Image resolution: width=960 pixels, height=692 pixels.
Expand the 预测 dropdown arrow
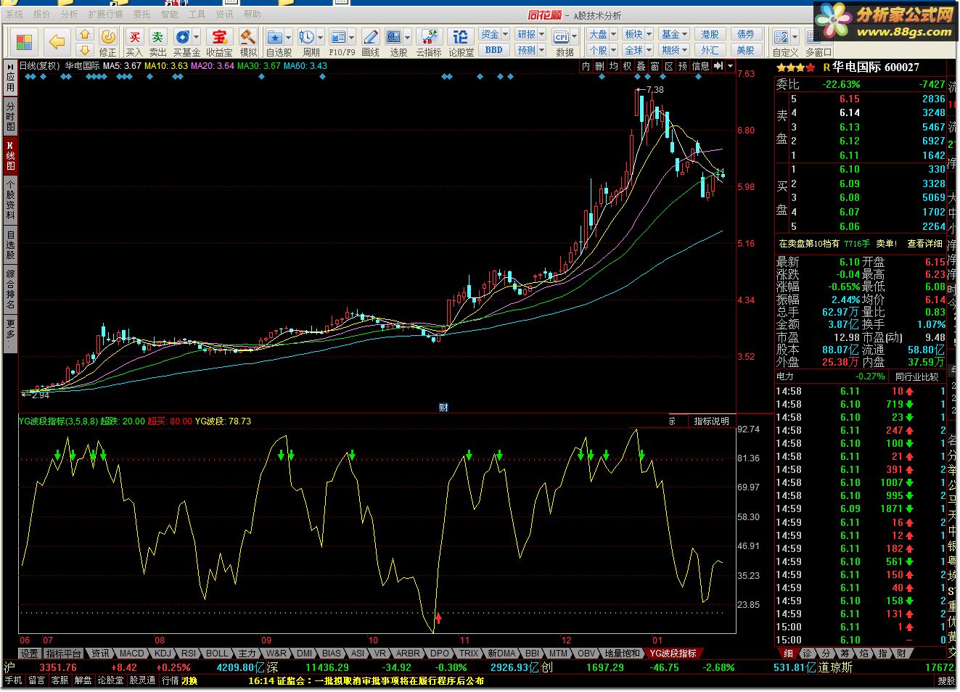(541, 50)
